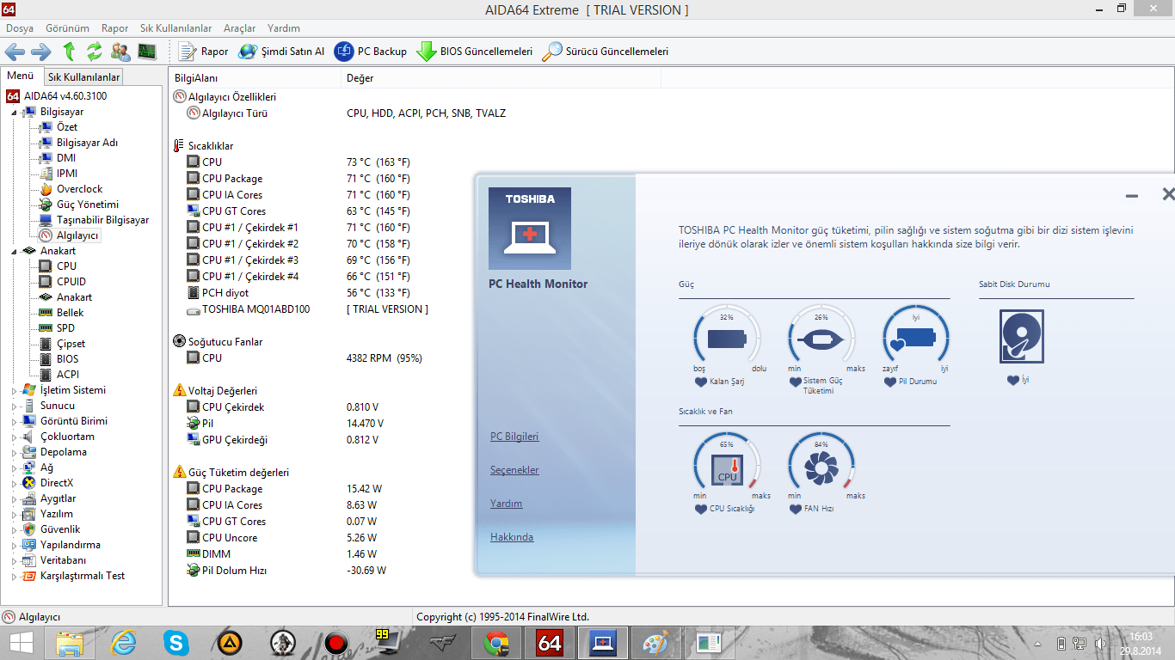The width and height of the screenshot is (1175, 660).
Task: Open the Dosya menu
Action: click(x=20, y=28)
